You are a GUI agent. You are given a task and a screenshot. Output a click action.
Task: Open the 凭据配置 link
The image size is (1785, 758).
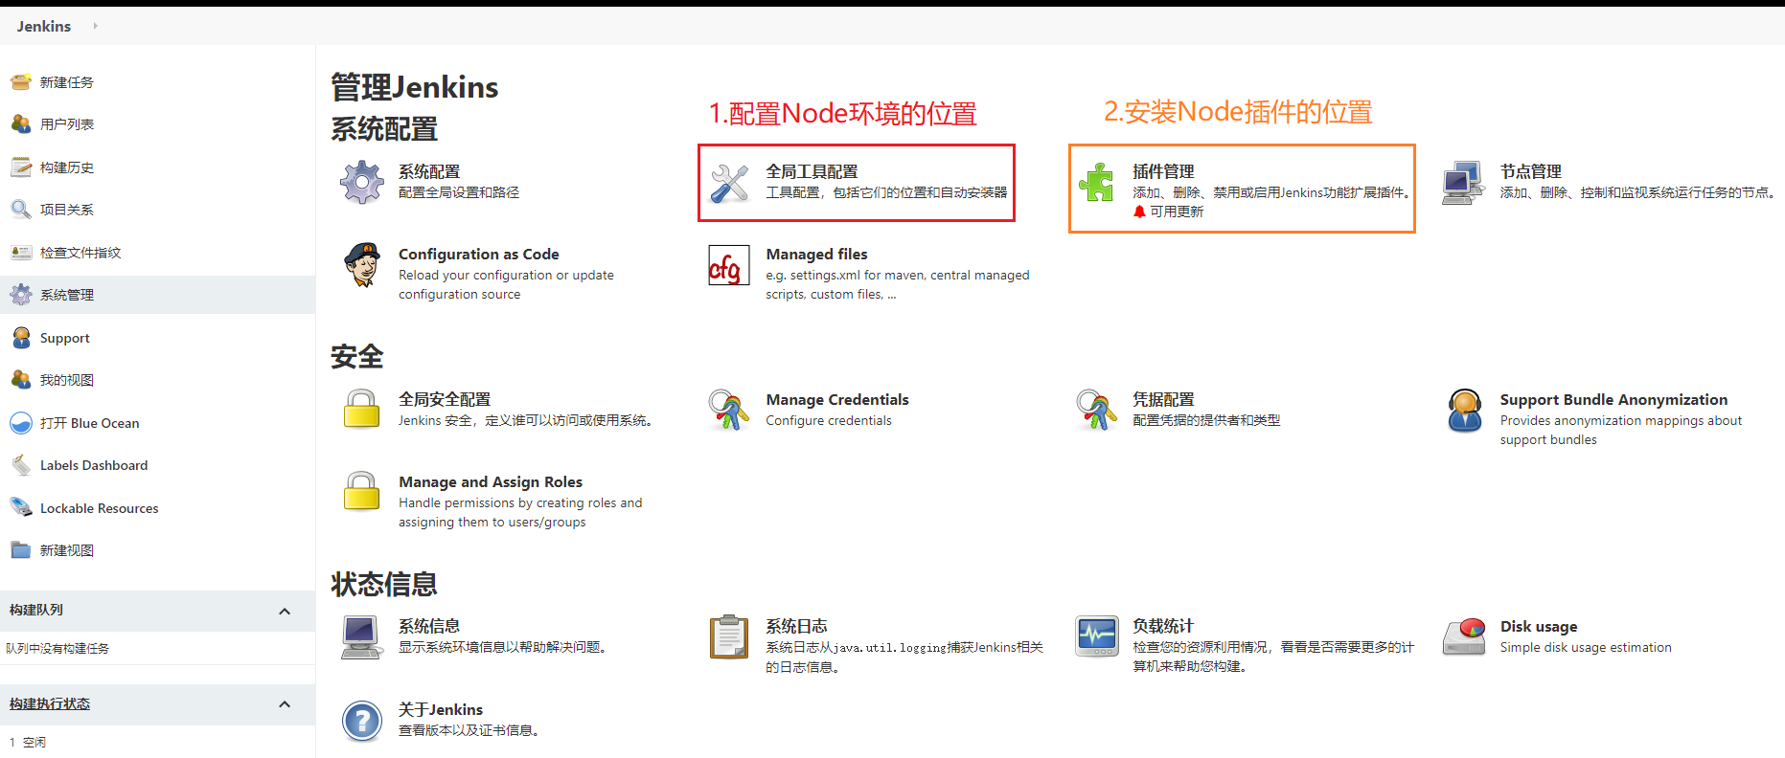coord(1163,399)
